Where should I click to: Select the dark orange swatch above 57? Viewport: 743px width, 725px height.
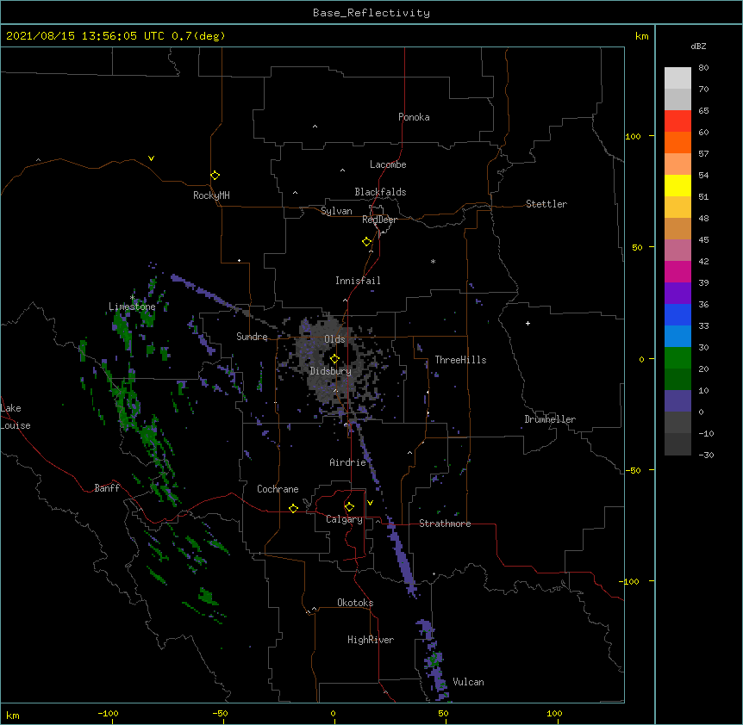pos(677,142)
